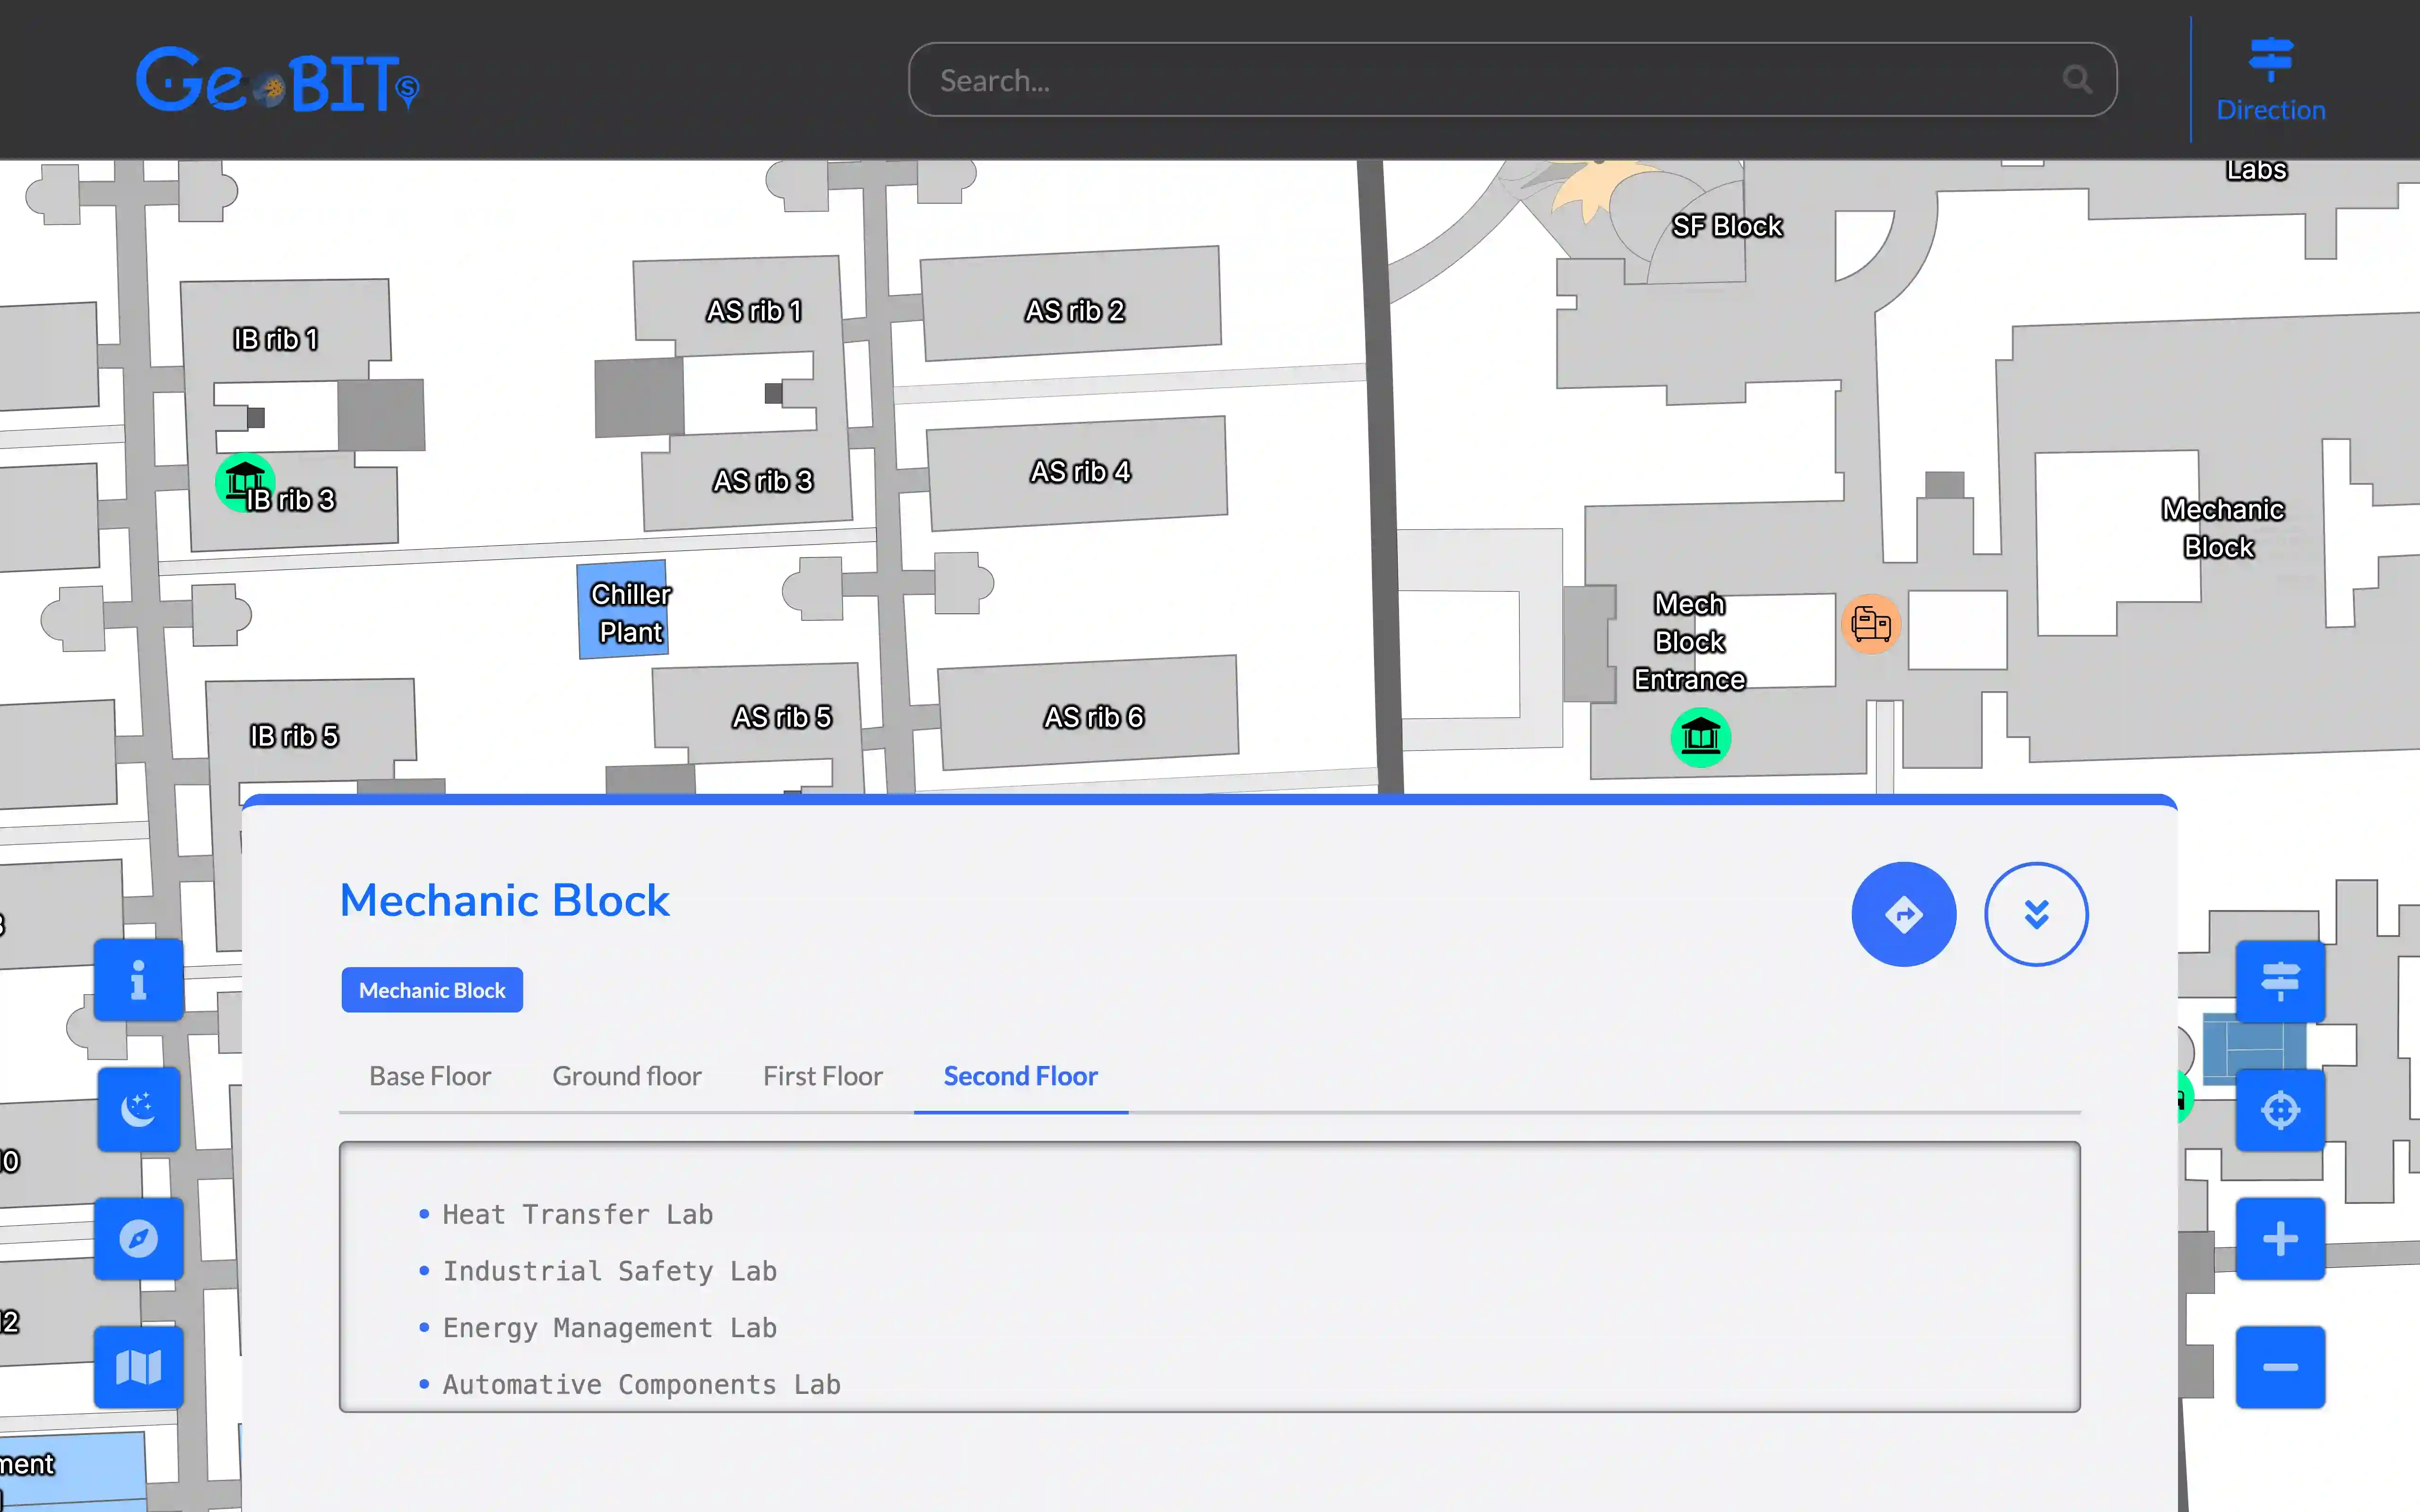Click the signpost directions button on right
The height and width of the screenshot is (1512, 2420).
[2279, 981]
